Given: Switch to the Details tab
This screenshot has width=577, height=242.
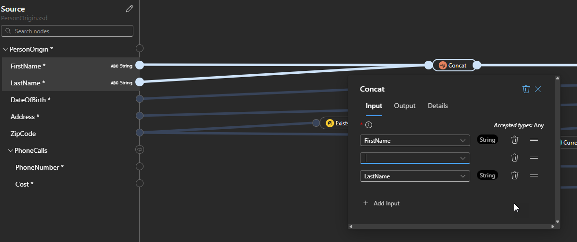Looking at the screenshot, I should (x=437, y=106).
